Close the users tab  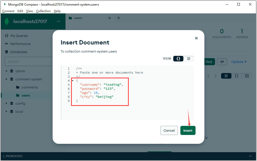coord(110,18)
